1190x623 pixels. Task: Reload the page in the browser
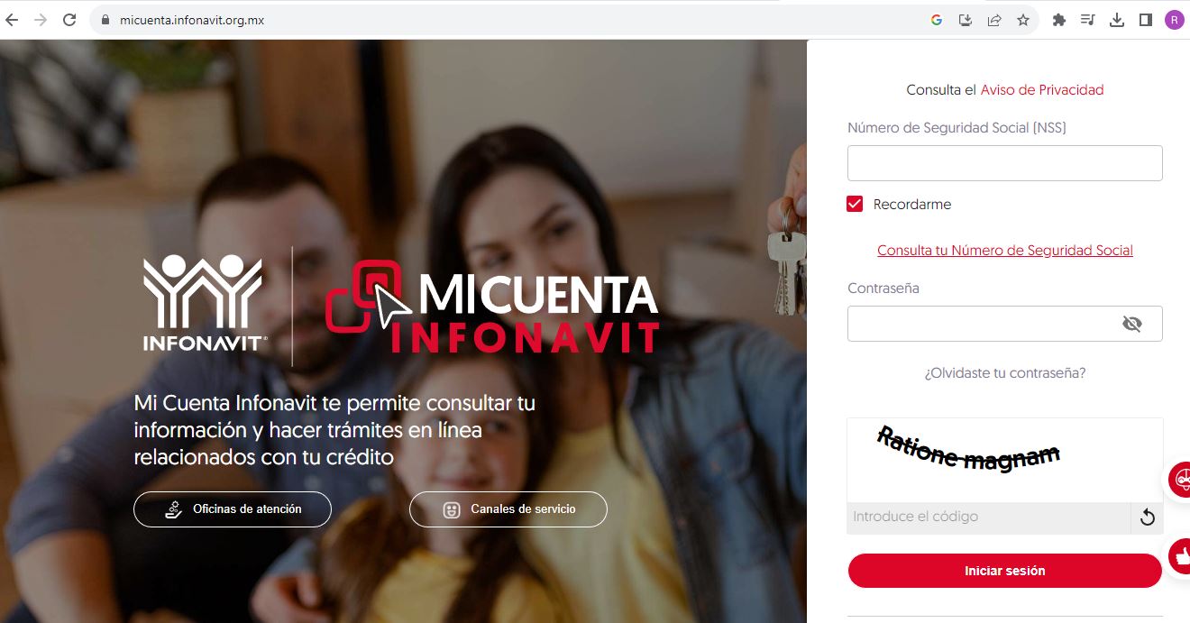69,20
